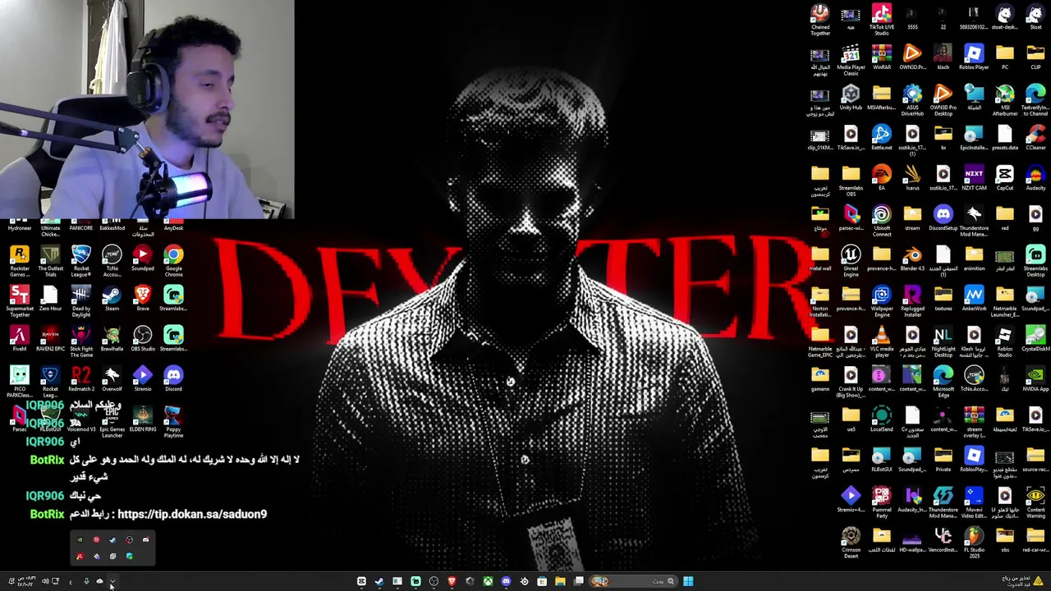
Task: Launch TikTok LIVE Studio from the desktop
Action: click(882, 20)
